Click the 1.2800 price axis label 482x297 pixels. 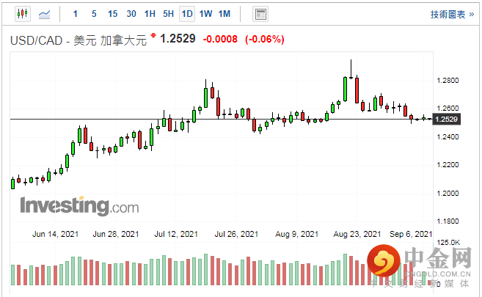(447, 80)
